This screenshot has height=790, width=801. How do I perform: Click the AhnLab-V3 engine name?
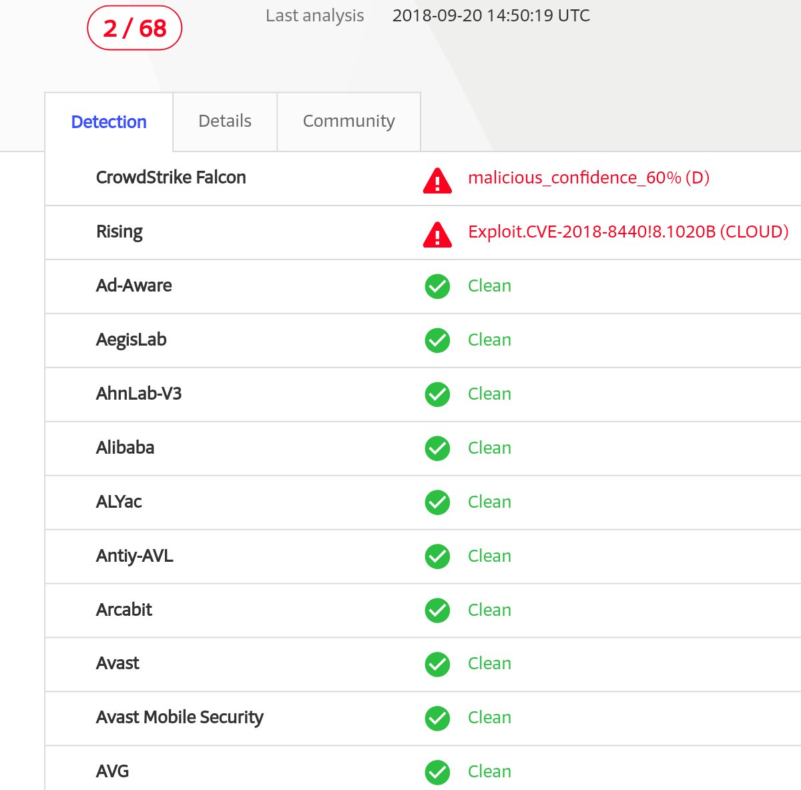139,394
